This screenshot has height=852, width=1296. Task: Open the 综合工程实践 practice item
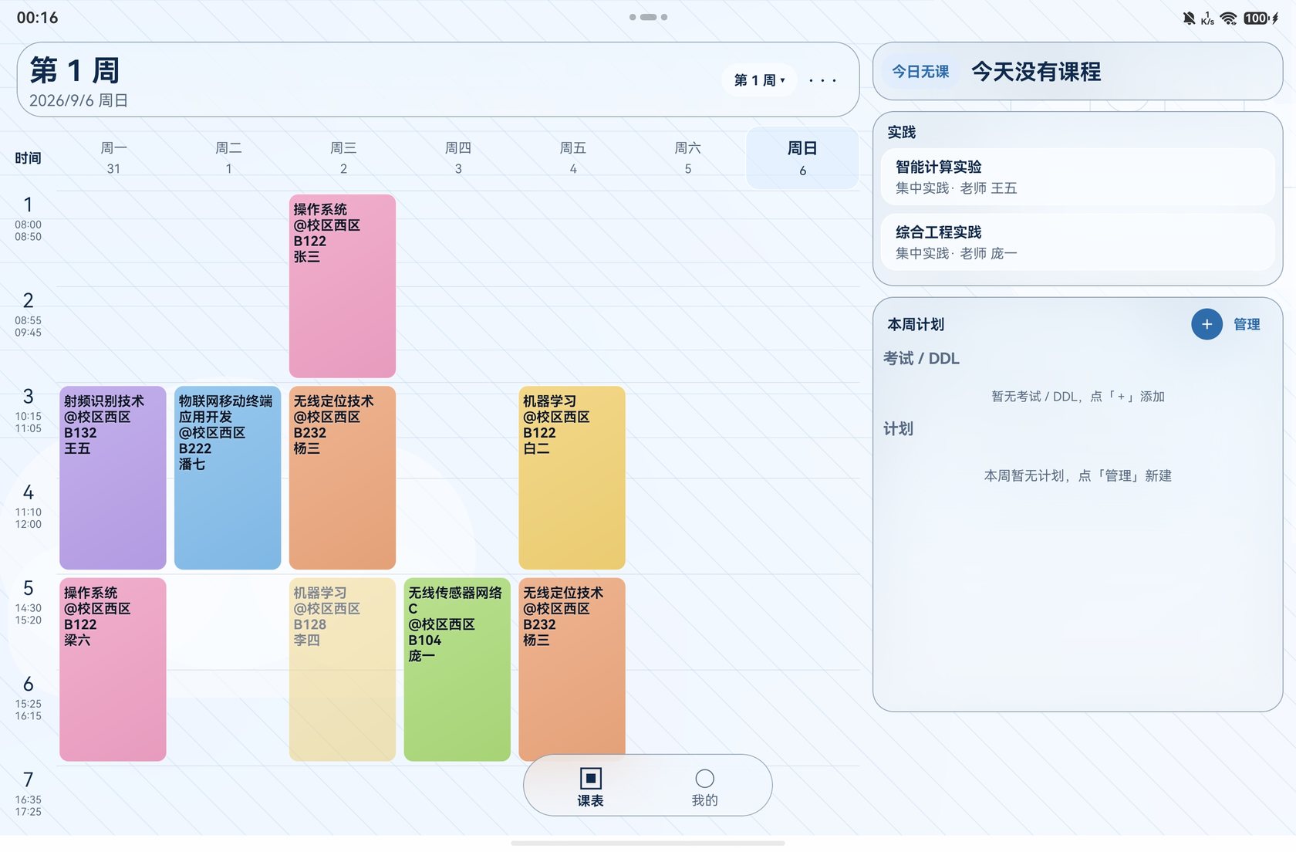click(x=1078, y=242)
